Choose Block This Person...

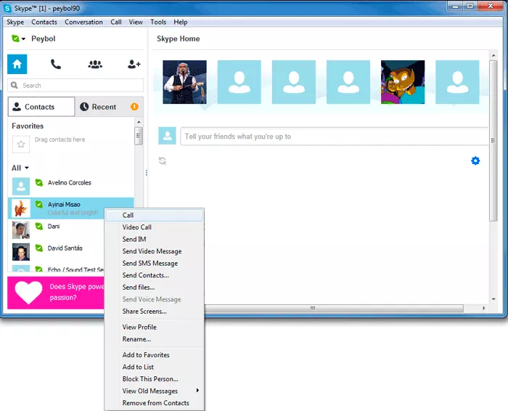(155, 379)
